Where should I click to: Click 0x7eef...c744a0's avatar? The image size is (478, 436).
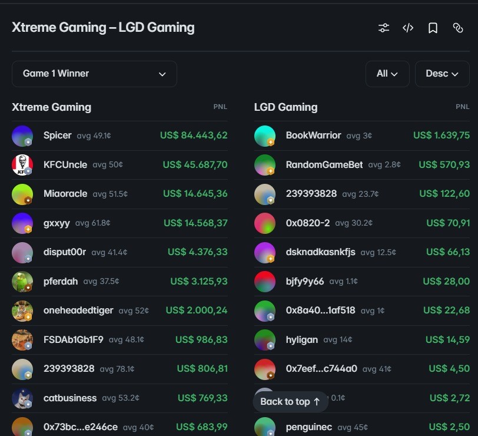coord(265,369)
